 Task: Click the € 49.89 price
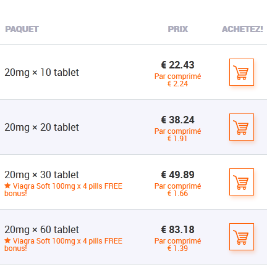(x=177, y=175)
